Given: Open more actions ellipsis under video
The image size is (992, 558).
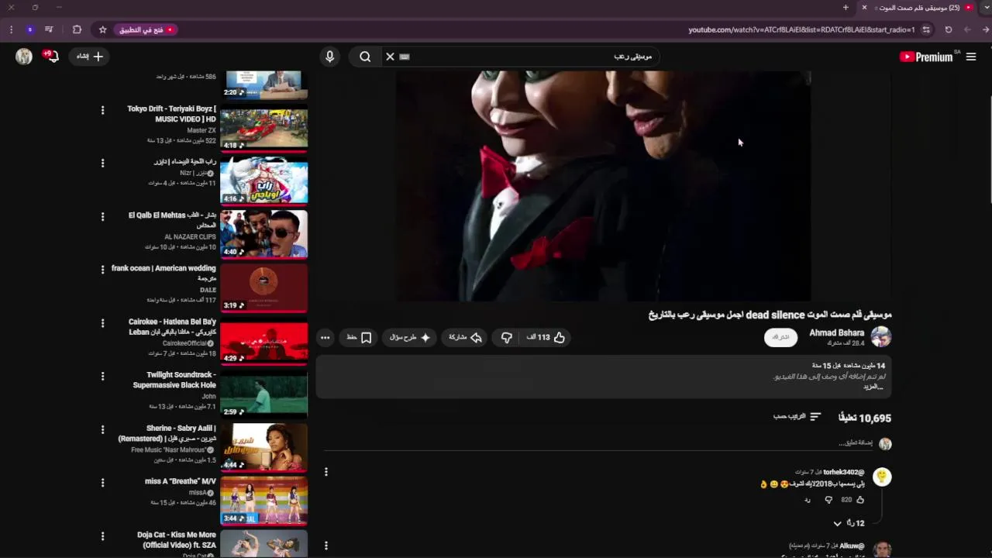Looking at the screenshot, I should coord(325,337).
